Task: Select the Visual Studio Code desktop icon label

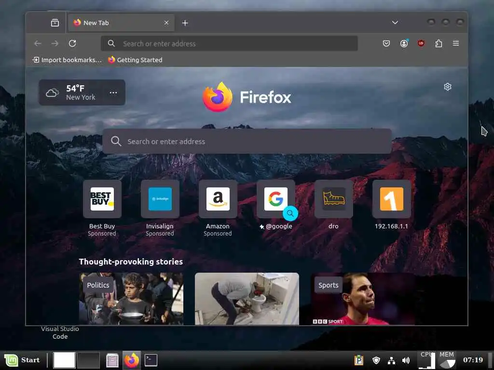Action: (x=60, y=332)
